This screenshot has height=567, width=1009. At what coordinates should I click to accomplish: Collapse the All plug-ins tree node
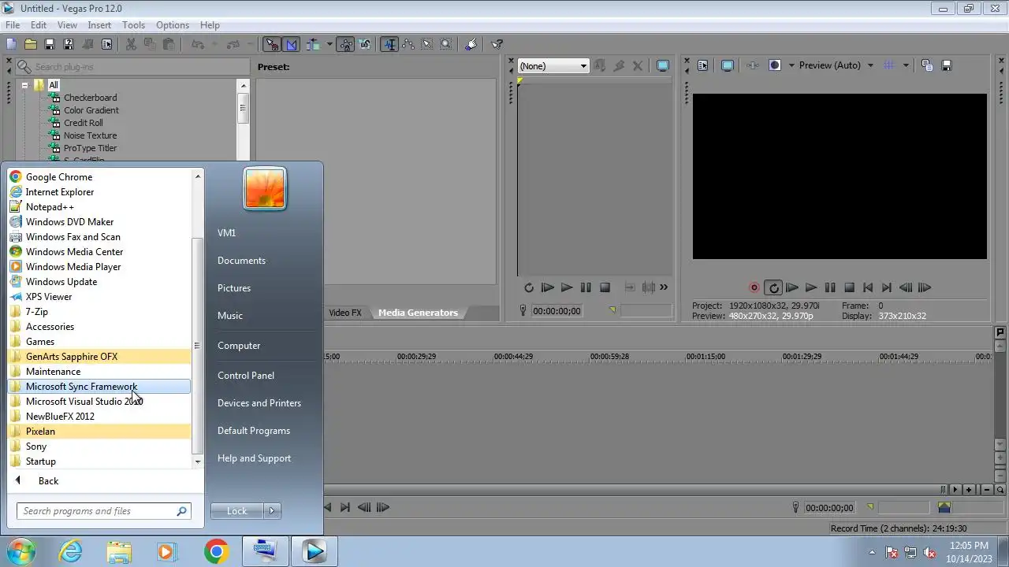coord(24,85)
